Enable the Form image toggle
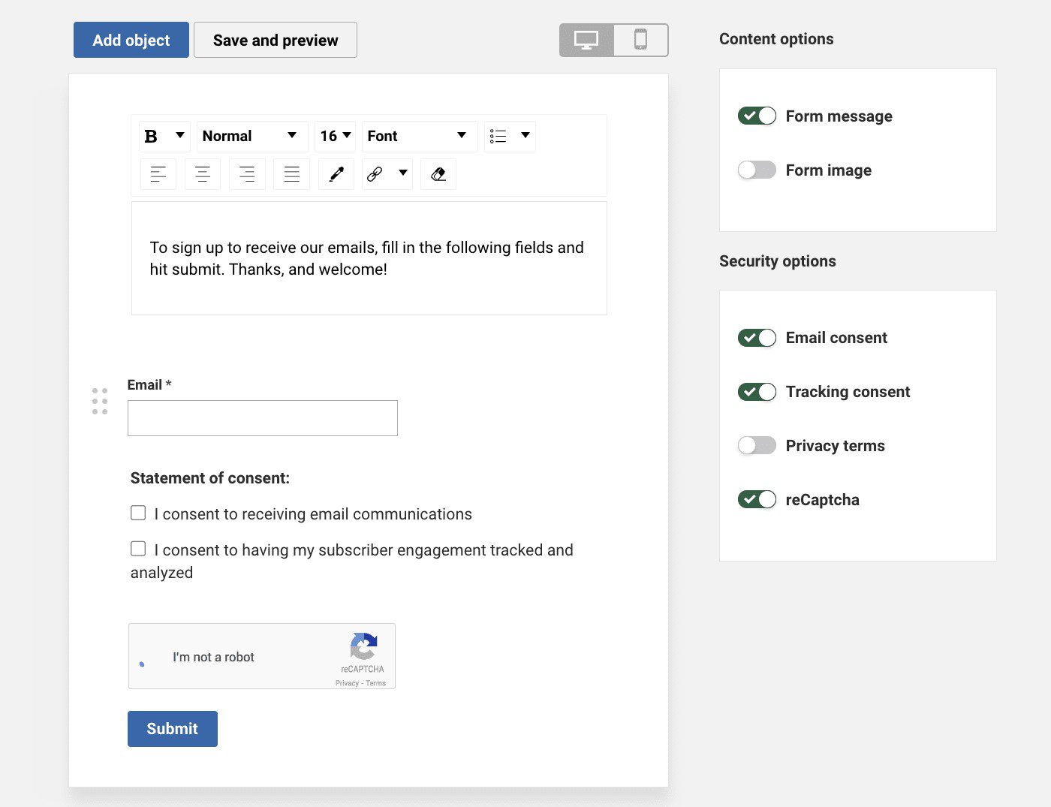Image resolution: width=1051 pixels, height=807 pixels. [x=757, y=170]
